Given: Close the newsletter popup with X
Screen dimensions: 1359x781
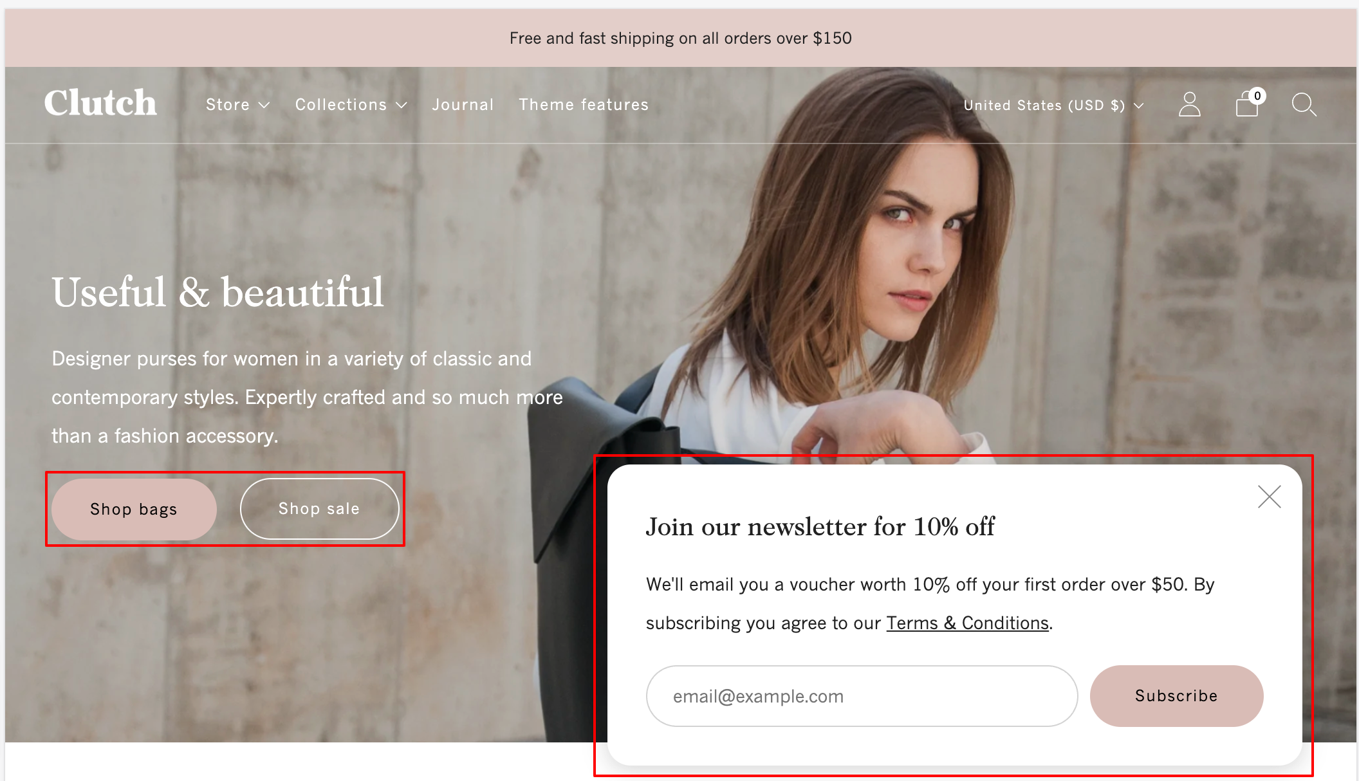Looking at the screenshot, I should (1269, 497).
